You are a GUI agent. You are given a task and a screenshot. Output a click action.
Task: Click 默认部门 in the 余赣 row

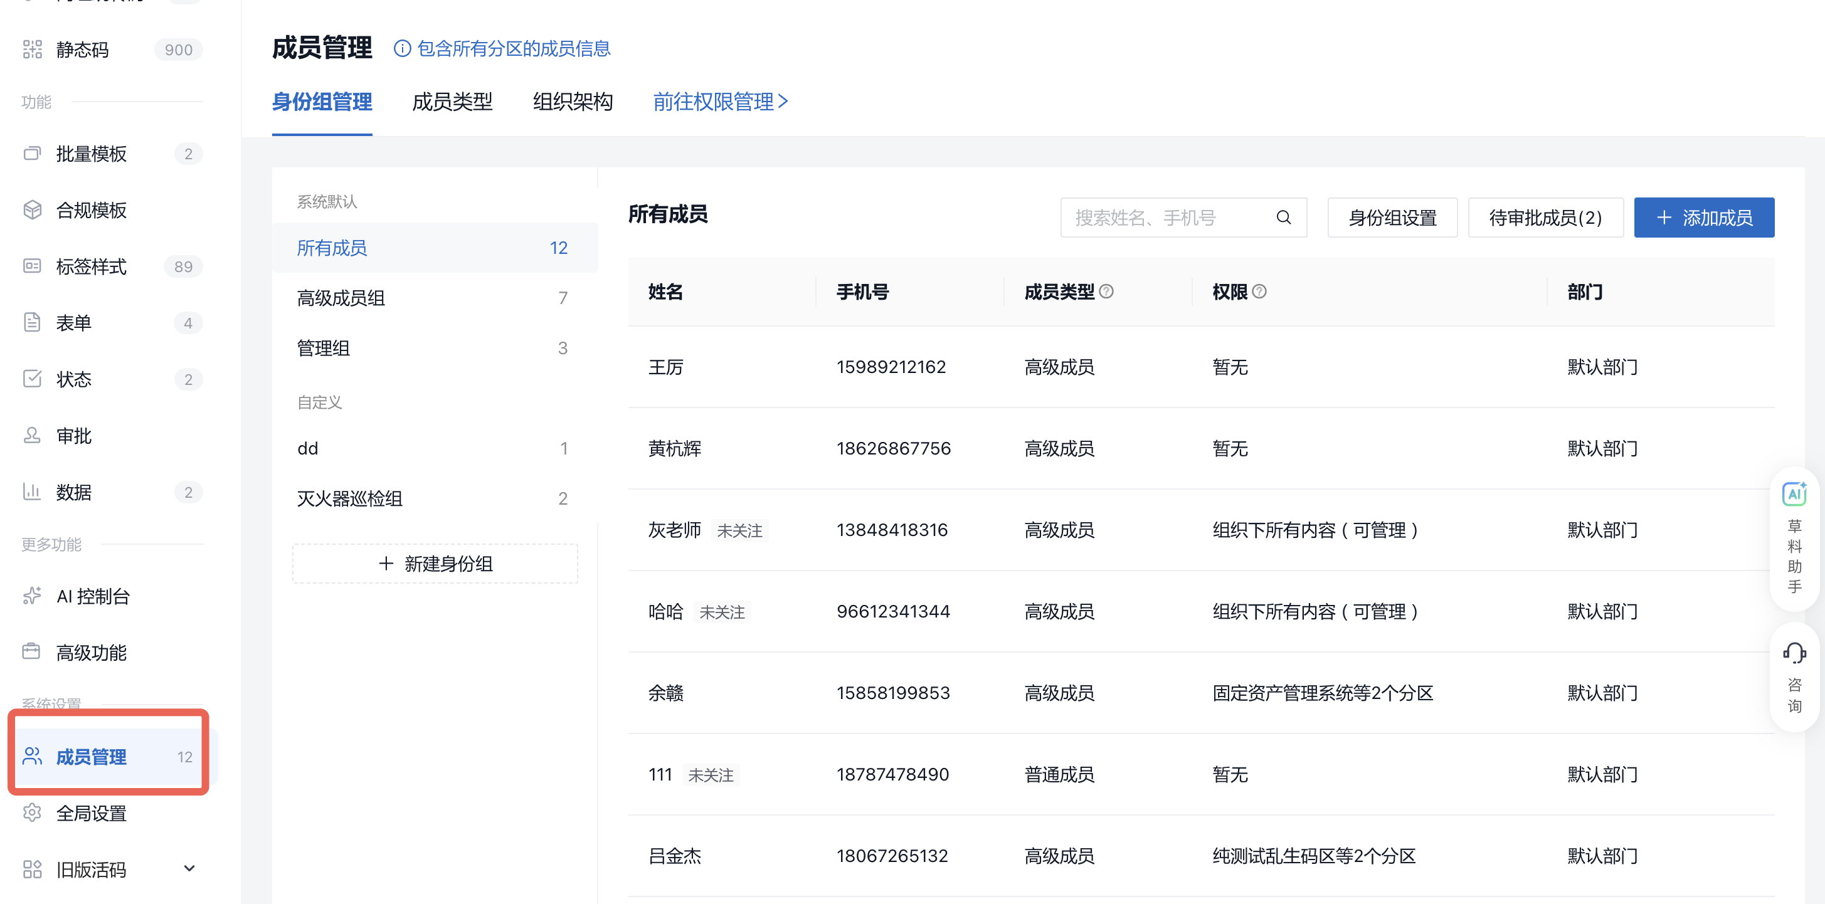1602,693
